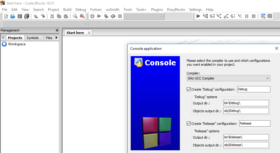Open the File menu
280x153 pixels.
4,10
